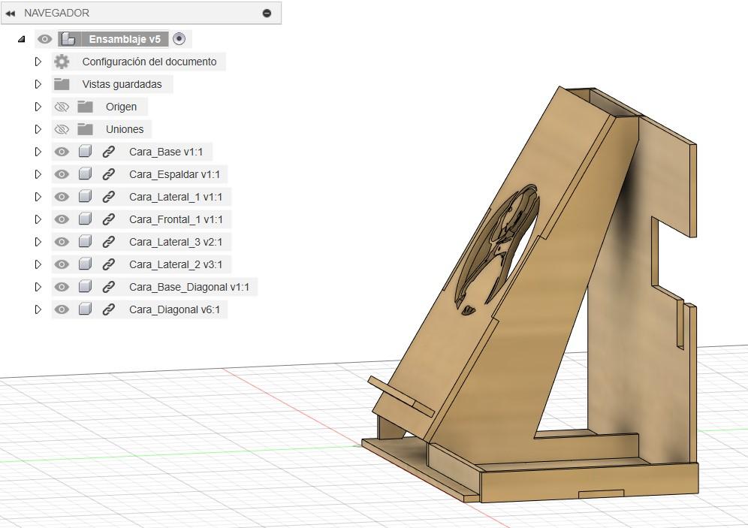748x528 pixels.
Task: Click the link icon of Cara_Espaldar v1:1
Action: [108, 174]
